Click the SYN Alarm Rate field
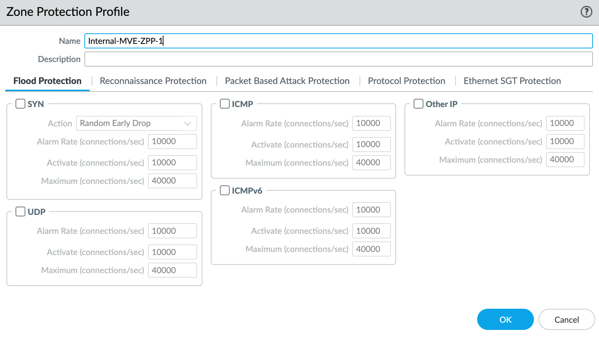 pos(172,142)
